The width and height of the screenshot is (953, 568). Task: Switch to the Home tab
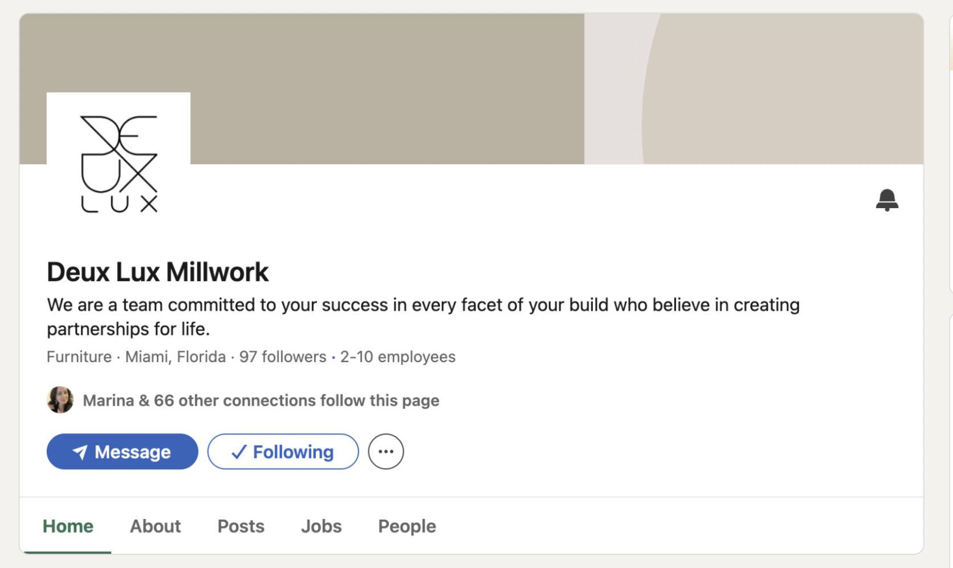coord(68,526)
